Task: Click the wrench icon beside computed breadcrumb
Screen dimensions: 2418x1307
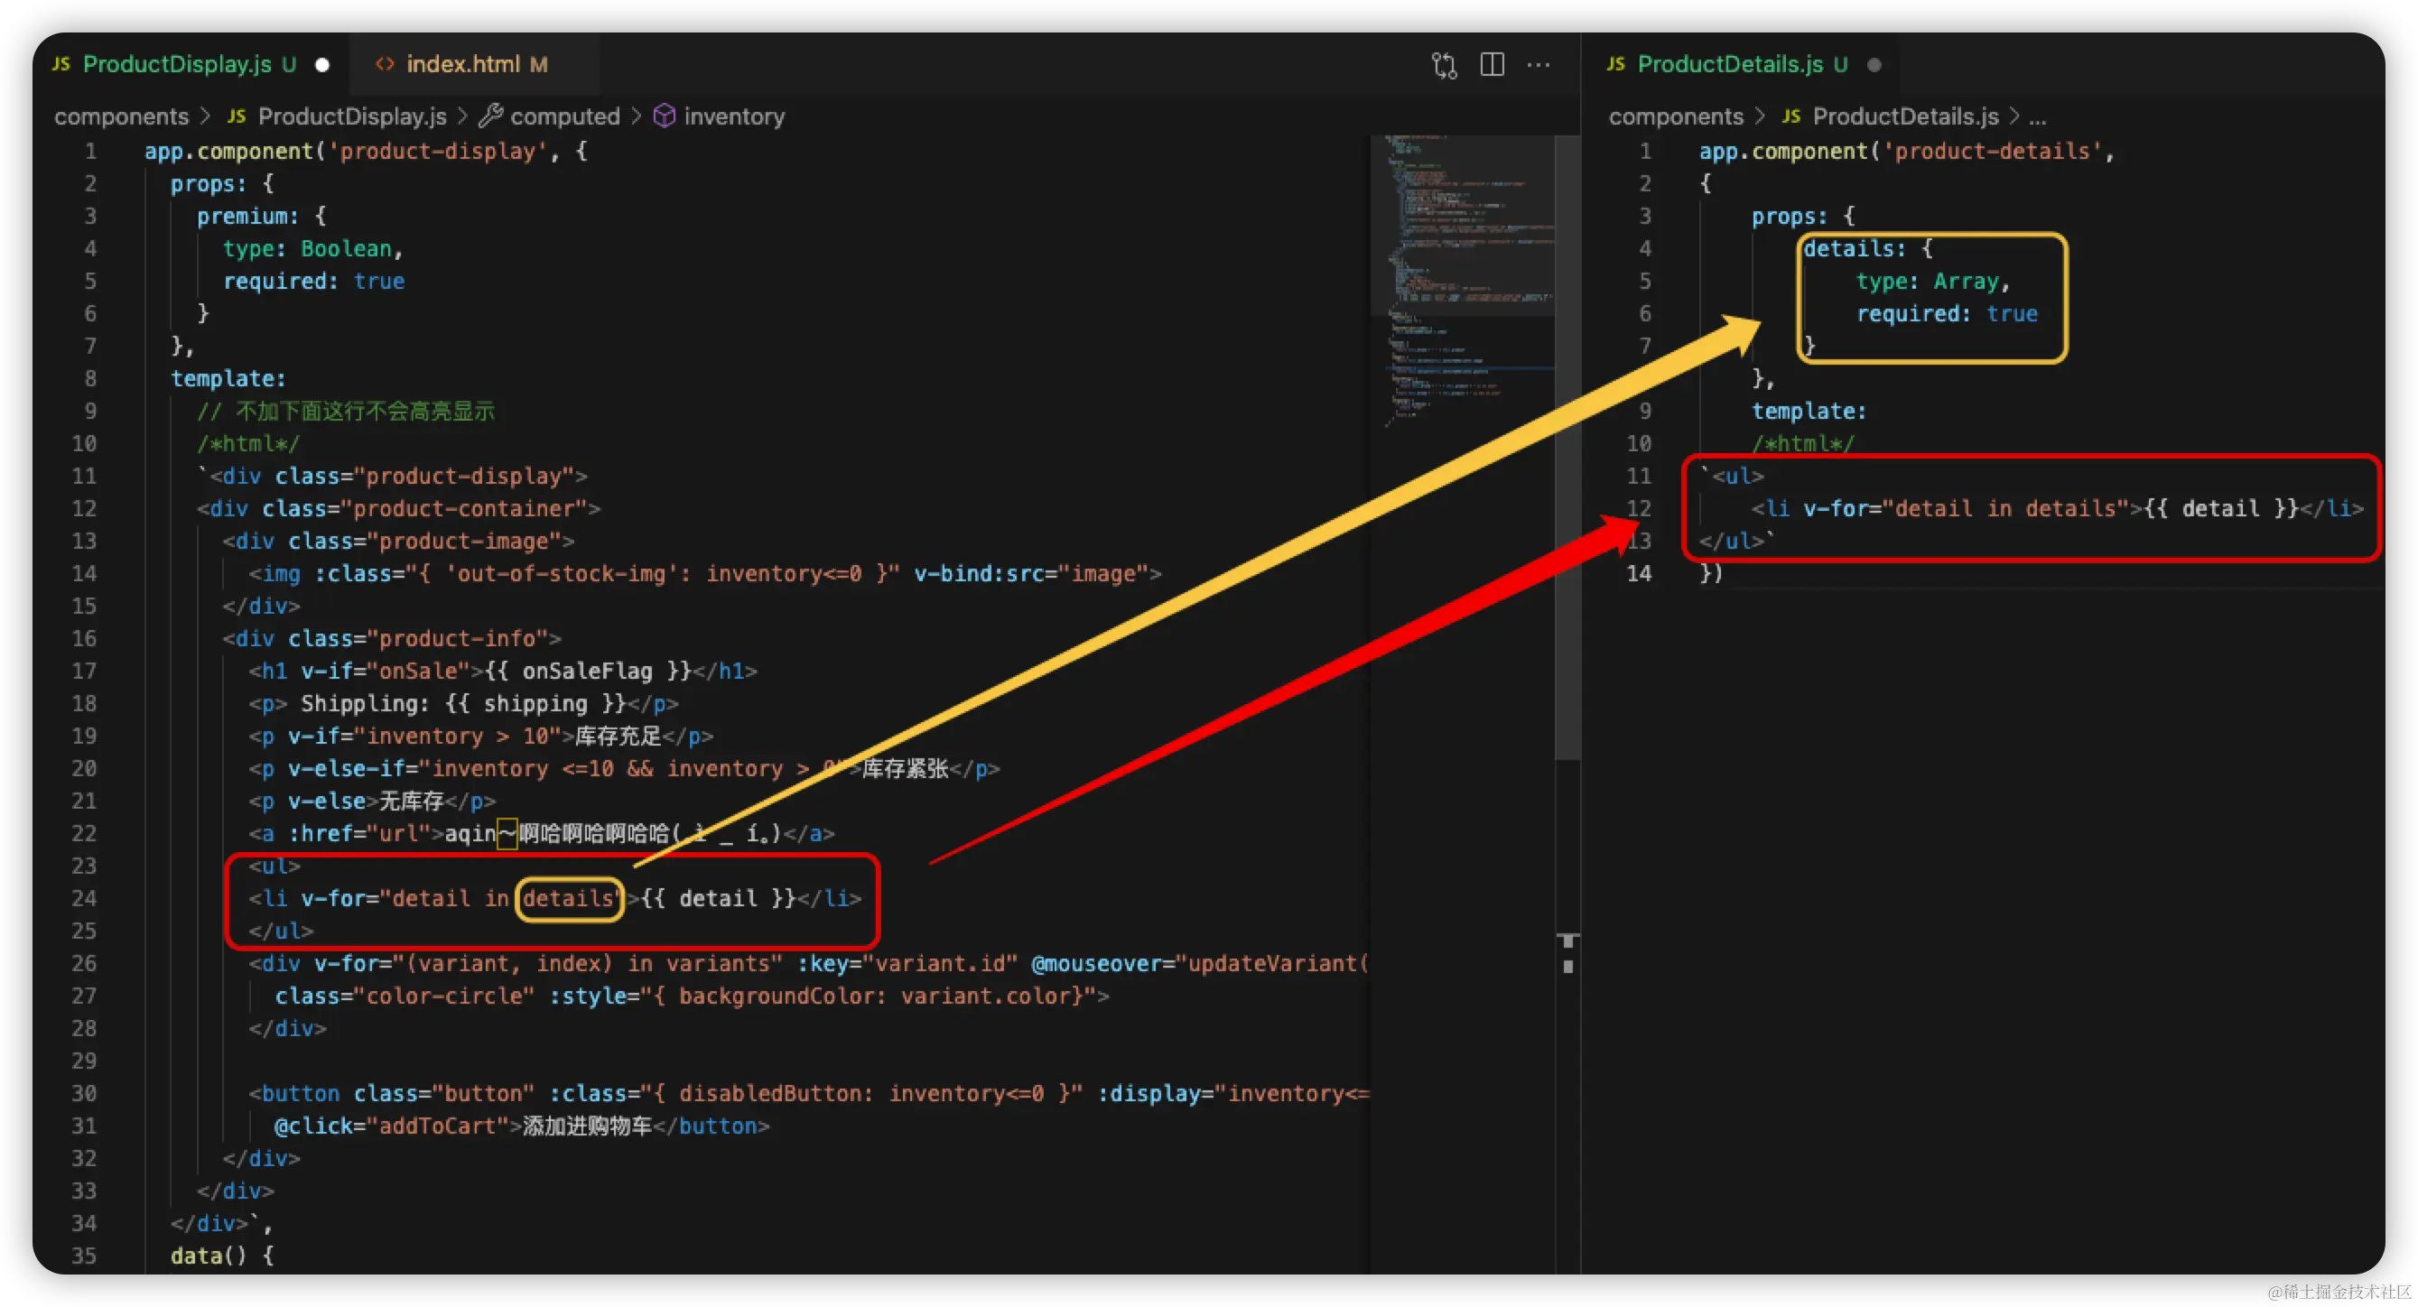Action: click(490, 116)
